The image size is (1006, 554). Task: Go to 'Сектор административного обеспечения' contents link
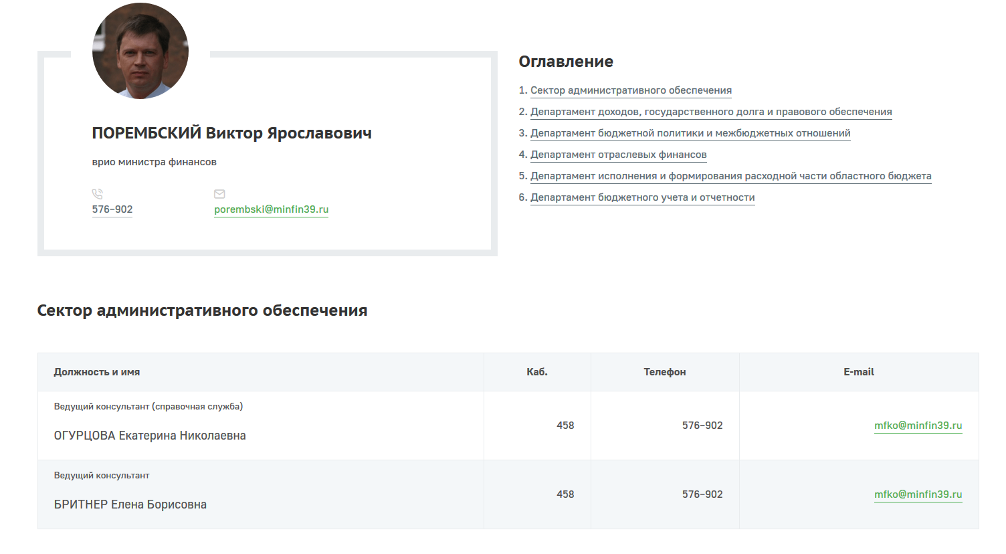tap(631, 90)
